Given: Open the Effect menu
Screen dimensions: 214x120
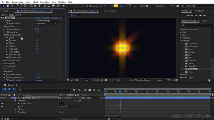Looking at the screenshot, I should click(x=35, y=2).
